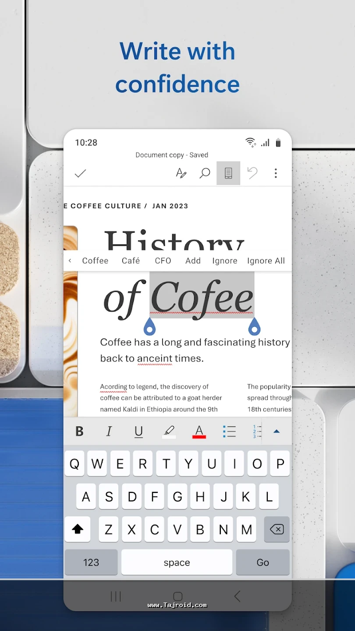Toggle Italic formatting

coord(109,432)
